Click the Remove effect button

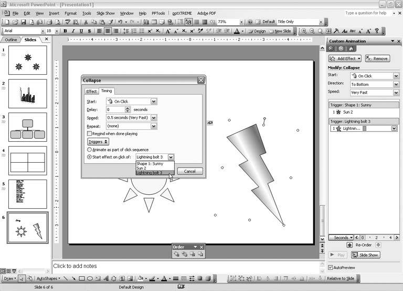(x=378, y=59)
